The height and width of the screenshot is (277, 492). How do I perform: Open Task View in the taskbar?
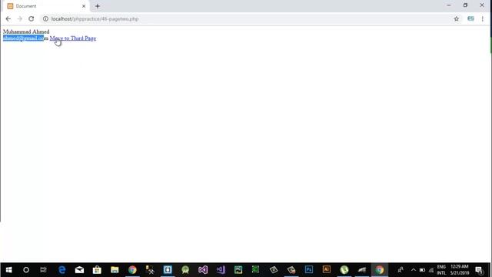tap(44, 270)
